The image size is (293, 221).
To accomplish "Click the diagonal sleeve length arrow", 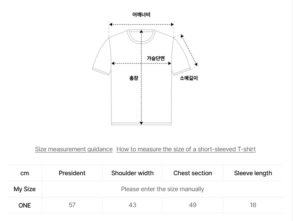I will click(x=189, y=50).
